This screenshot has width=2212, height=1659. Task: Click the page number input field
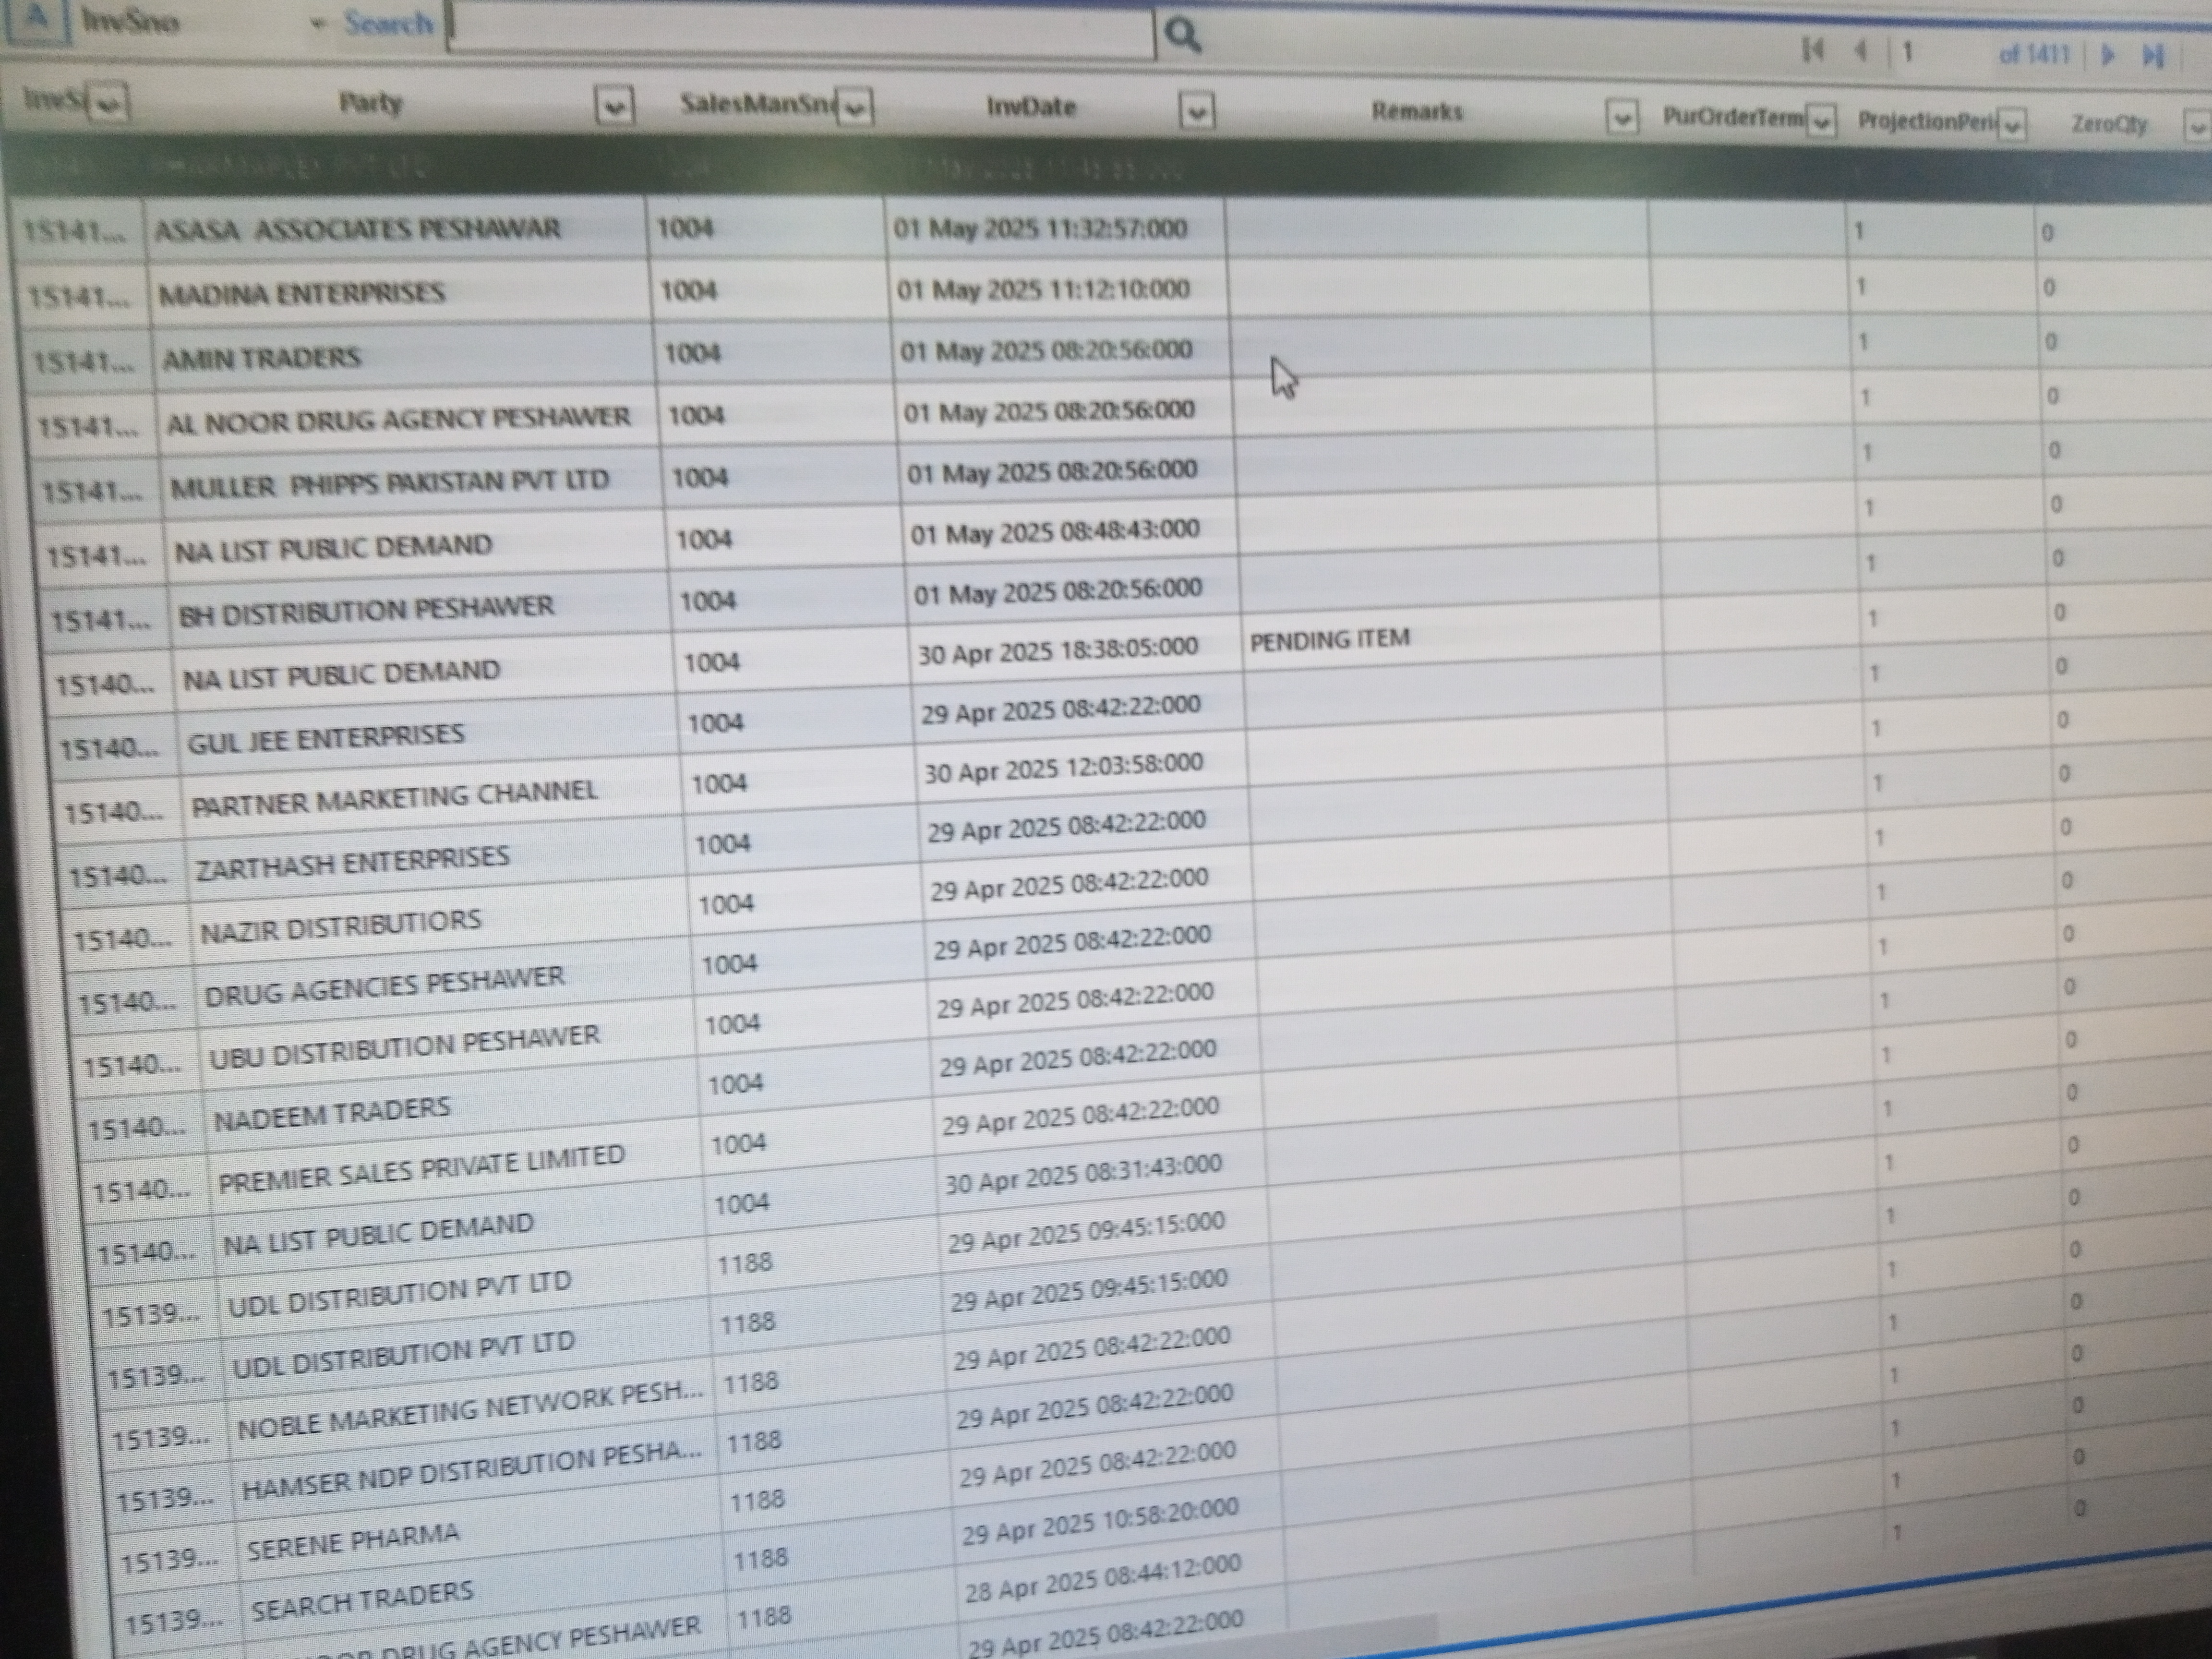1940,52
